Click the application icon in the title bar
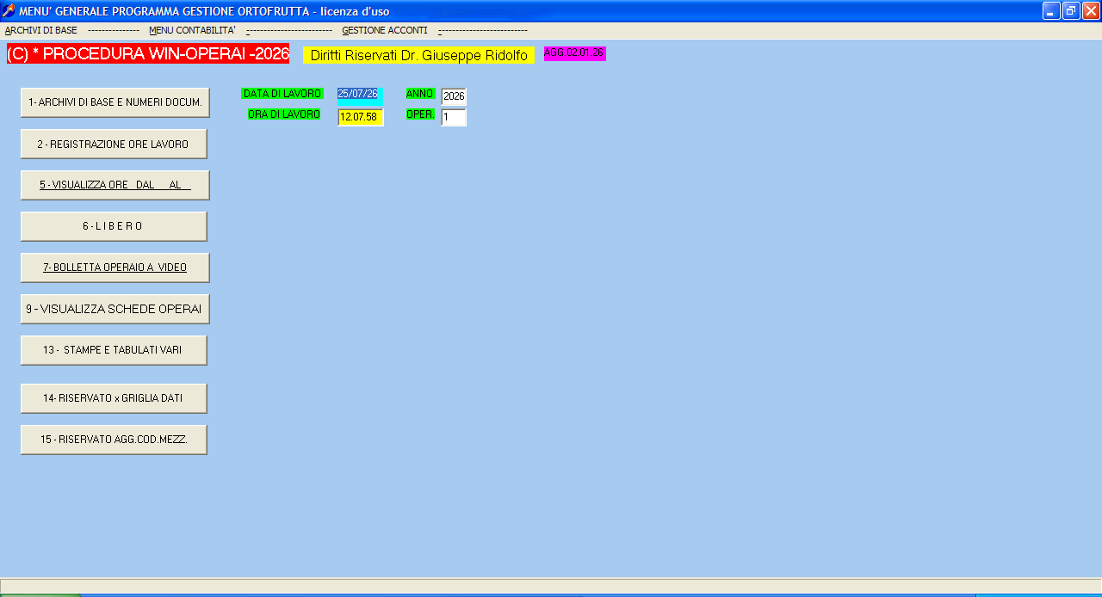Image resolution: width=1102 pixels, height=597 pixels. [9, 10]
